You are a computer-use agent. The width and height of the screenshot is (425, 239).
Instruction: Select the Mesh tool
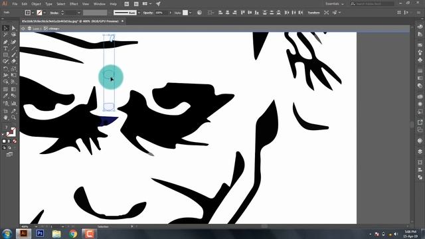(5, 89)
